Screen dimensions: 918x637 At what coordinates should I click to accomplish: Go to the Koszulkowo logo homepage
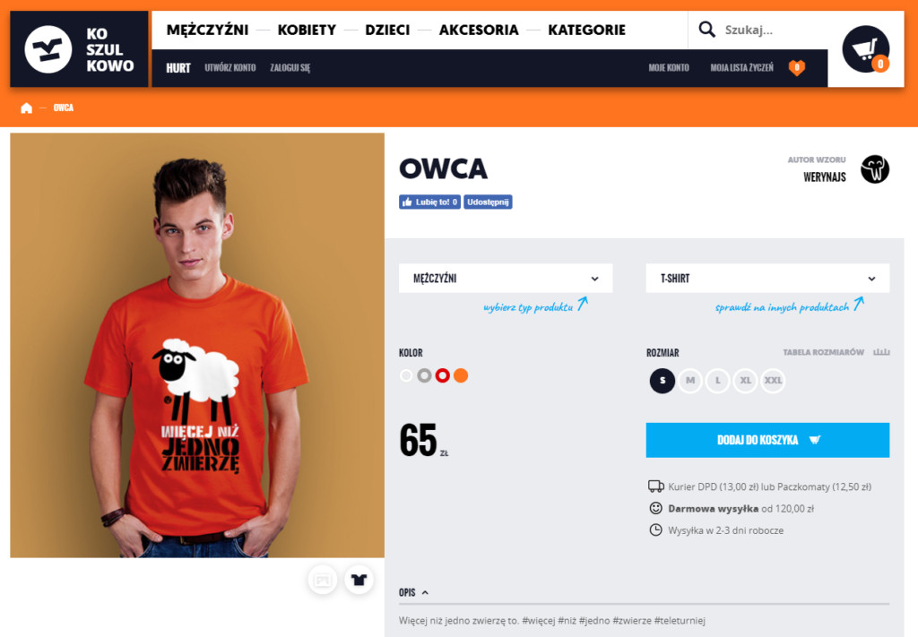click(x=79, y=49)
